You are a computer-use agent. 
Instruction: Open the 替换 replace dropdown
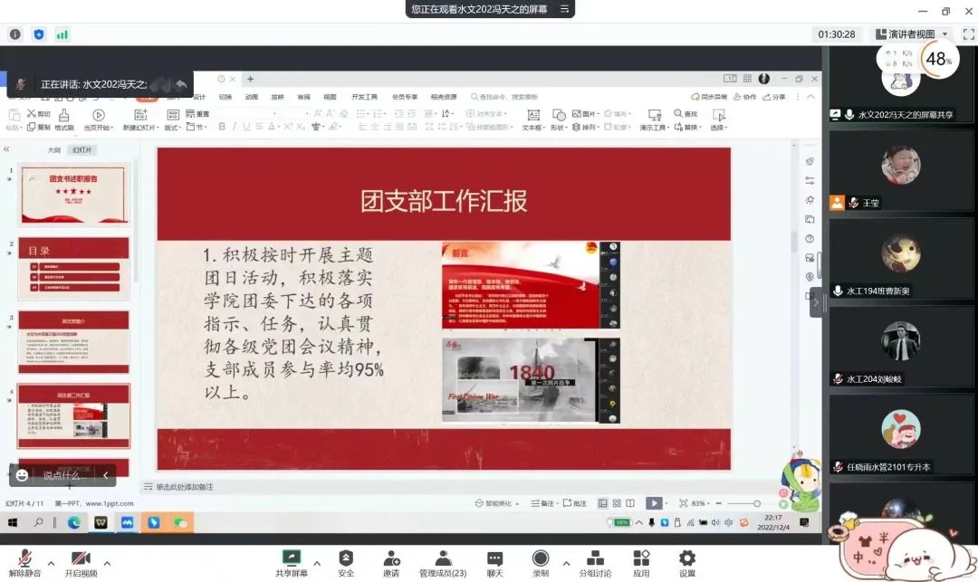(x=687, y=127)
